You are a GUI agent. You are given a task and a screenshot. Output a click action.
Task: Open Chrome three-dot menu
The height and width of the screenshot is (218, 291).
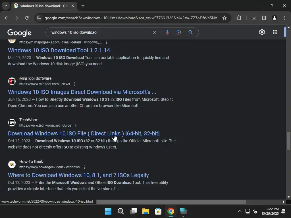click(285, 18)
